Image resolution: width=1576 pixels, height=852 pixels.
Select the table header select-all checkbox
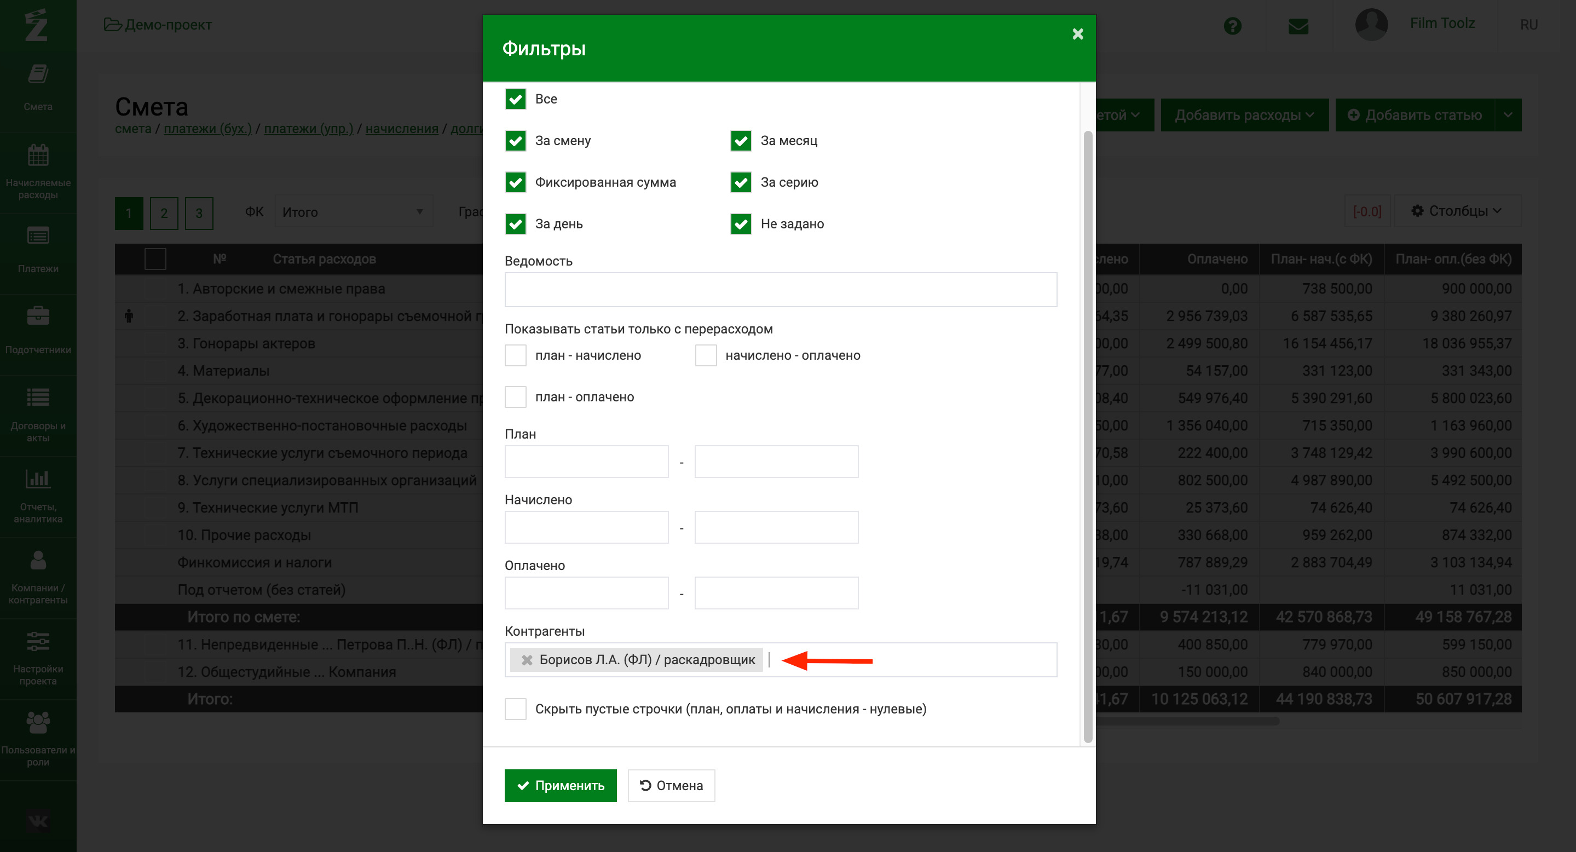[x=155, y=259]
